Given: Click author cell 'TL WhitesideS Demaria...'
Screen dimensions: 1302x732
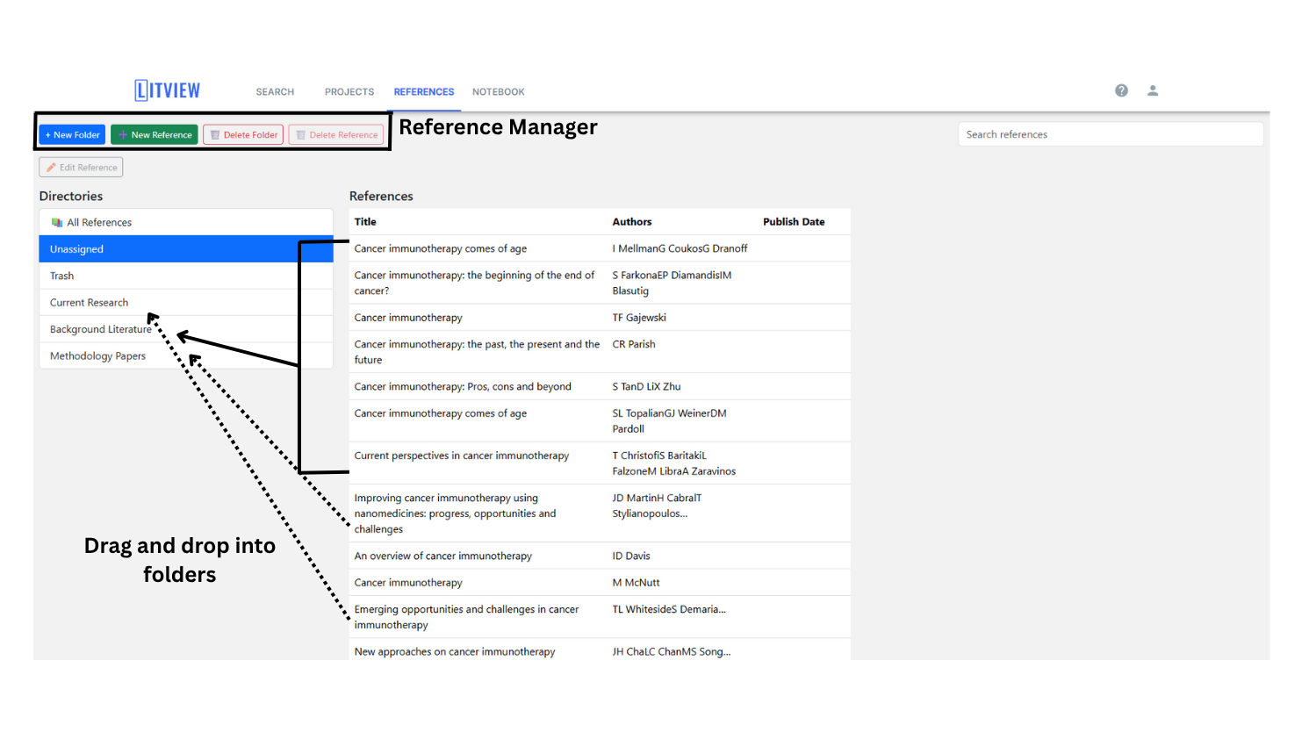Looking at the screenshot, I should 669,609.
